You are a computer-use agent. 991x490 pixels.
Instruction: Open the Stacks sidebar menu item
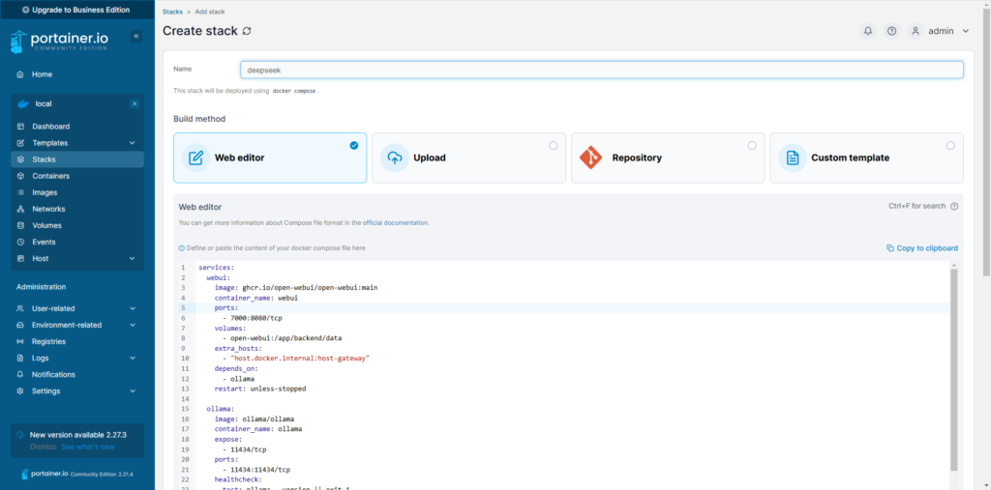(44, 159)
